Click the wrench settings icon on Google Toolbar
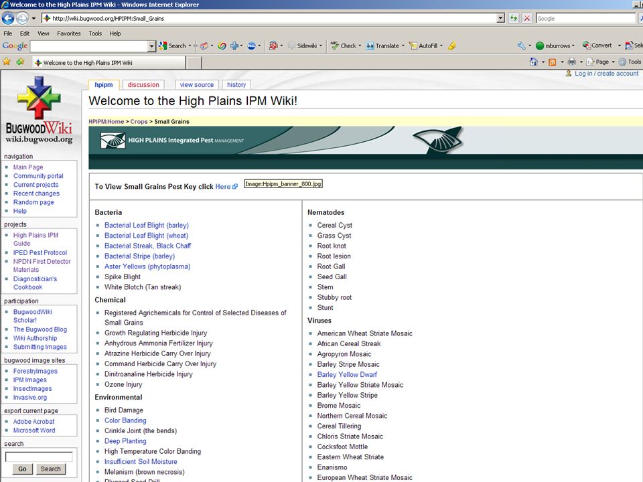This screenshot has width=643, height=482. pos(521,46)
